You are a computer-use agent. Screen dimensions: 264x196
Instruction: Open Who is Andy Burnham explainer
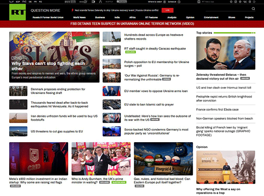tap(97, 181)
